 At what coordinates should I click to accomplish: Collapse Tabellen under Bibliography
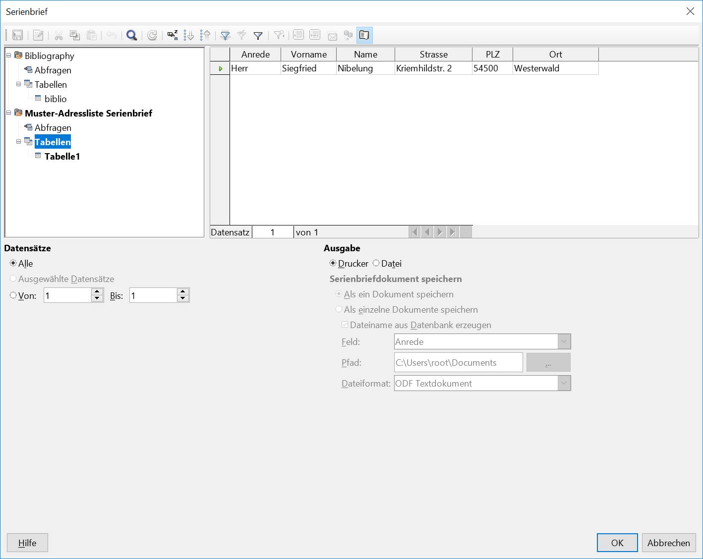[18, 84]
